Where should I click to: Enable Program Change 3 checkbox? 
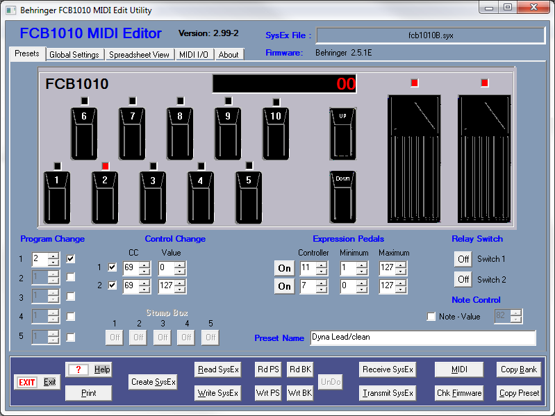point(71,297)
